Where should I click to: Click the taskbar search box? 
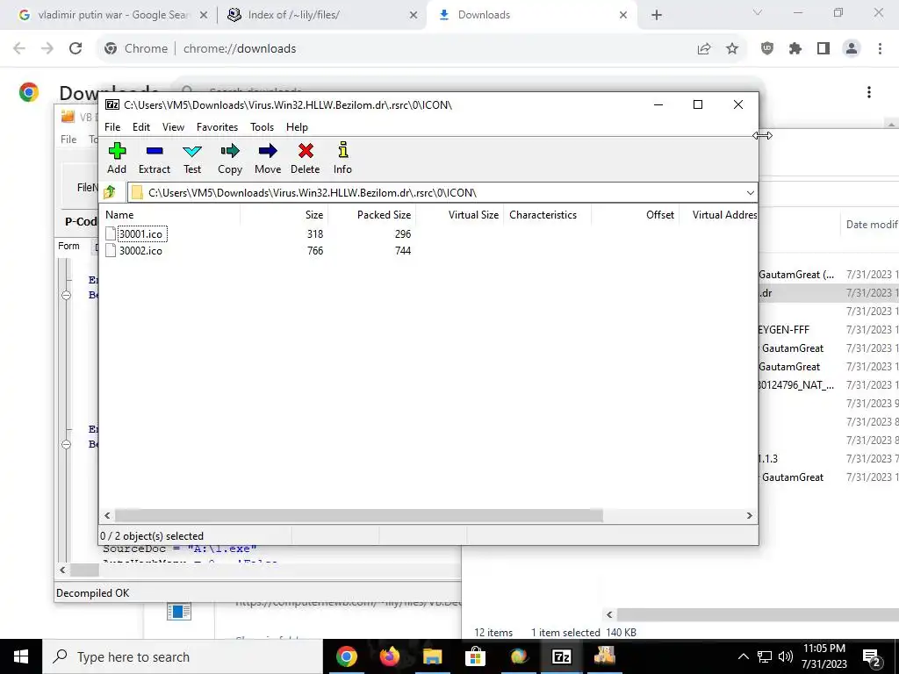183,656
